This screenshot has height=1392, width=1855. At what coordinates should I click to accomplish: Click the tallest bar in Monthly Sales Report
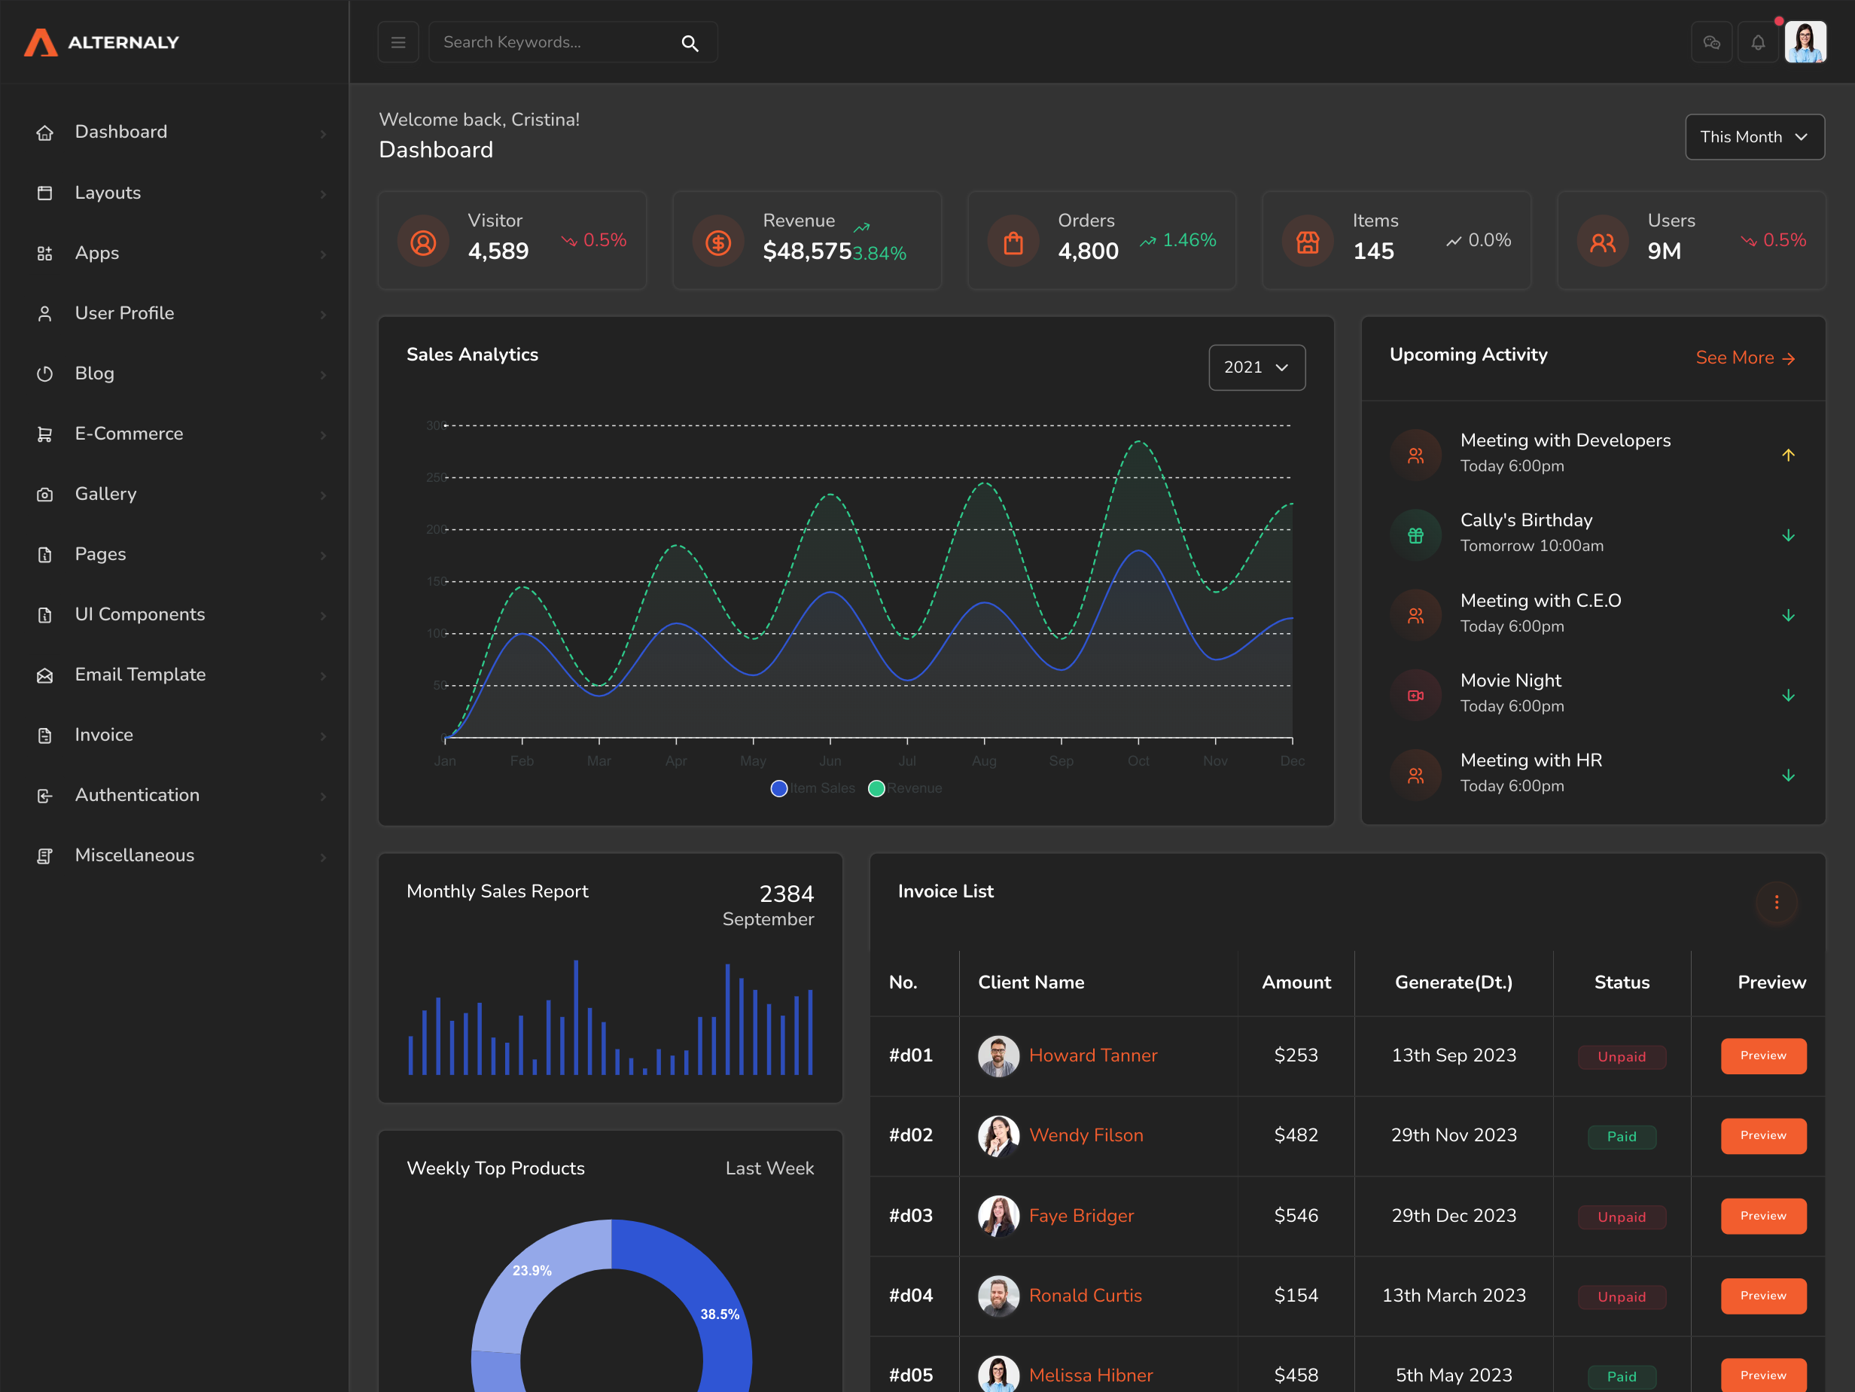(575, 1017)
